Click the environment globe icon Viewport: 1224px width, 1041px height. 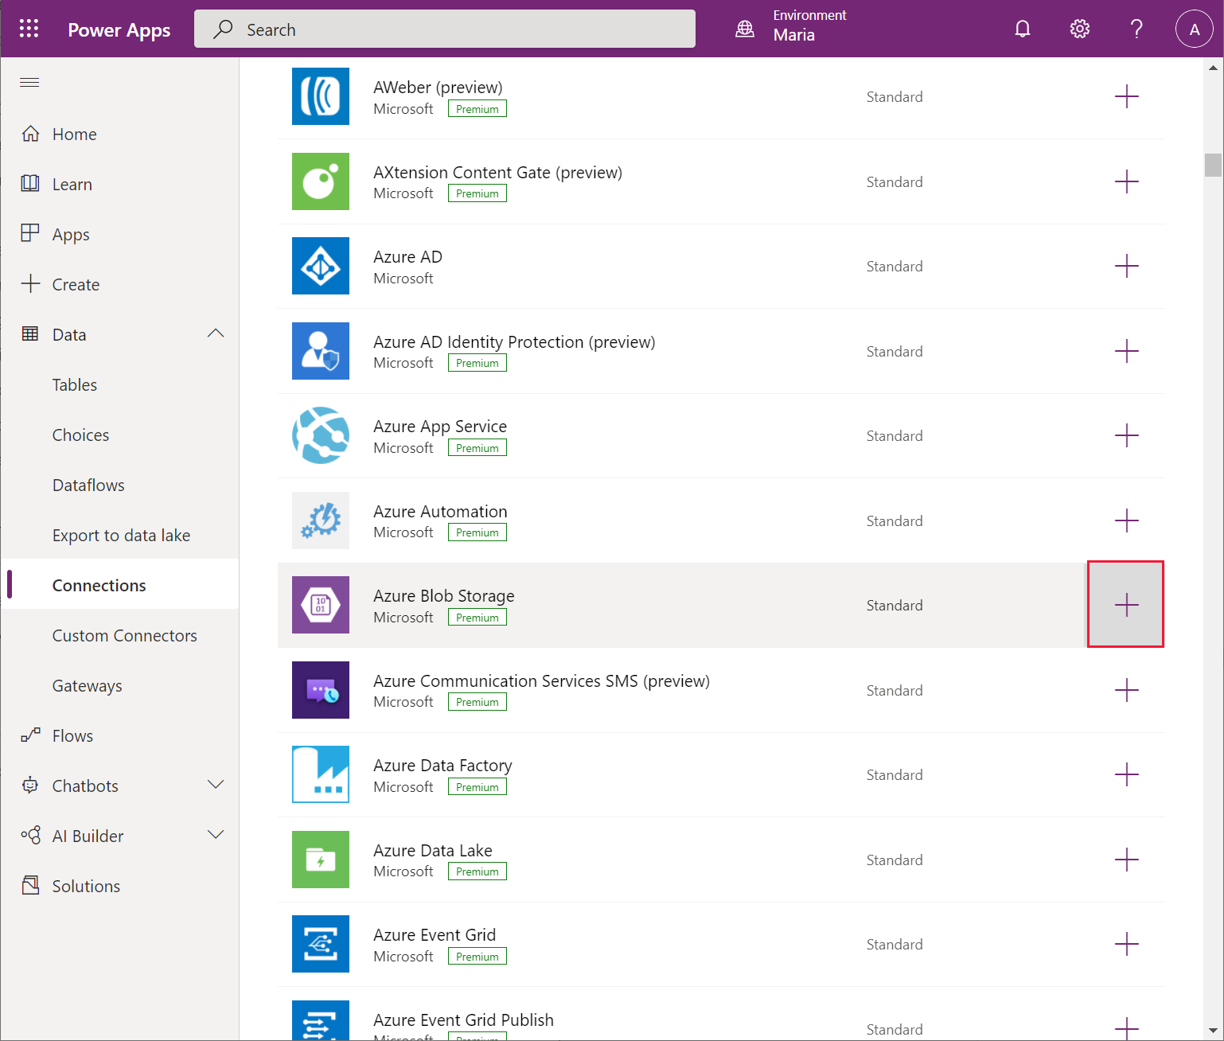pyautogui.click(x=745, y=29)
